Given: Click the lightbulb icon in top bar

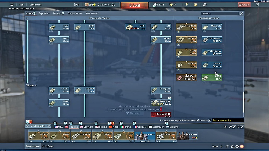Looking at the screenshot, I should 187,5.
